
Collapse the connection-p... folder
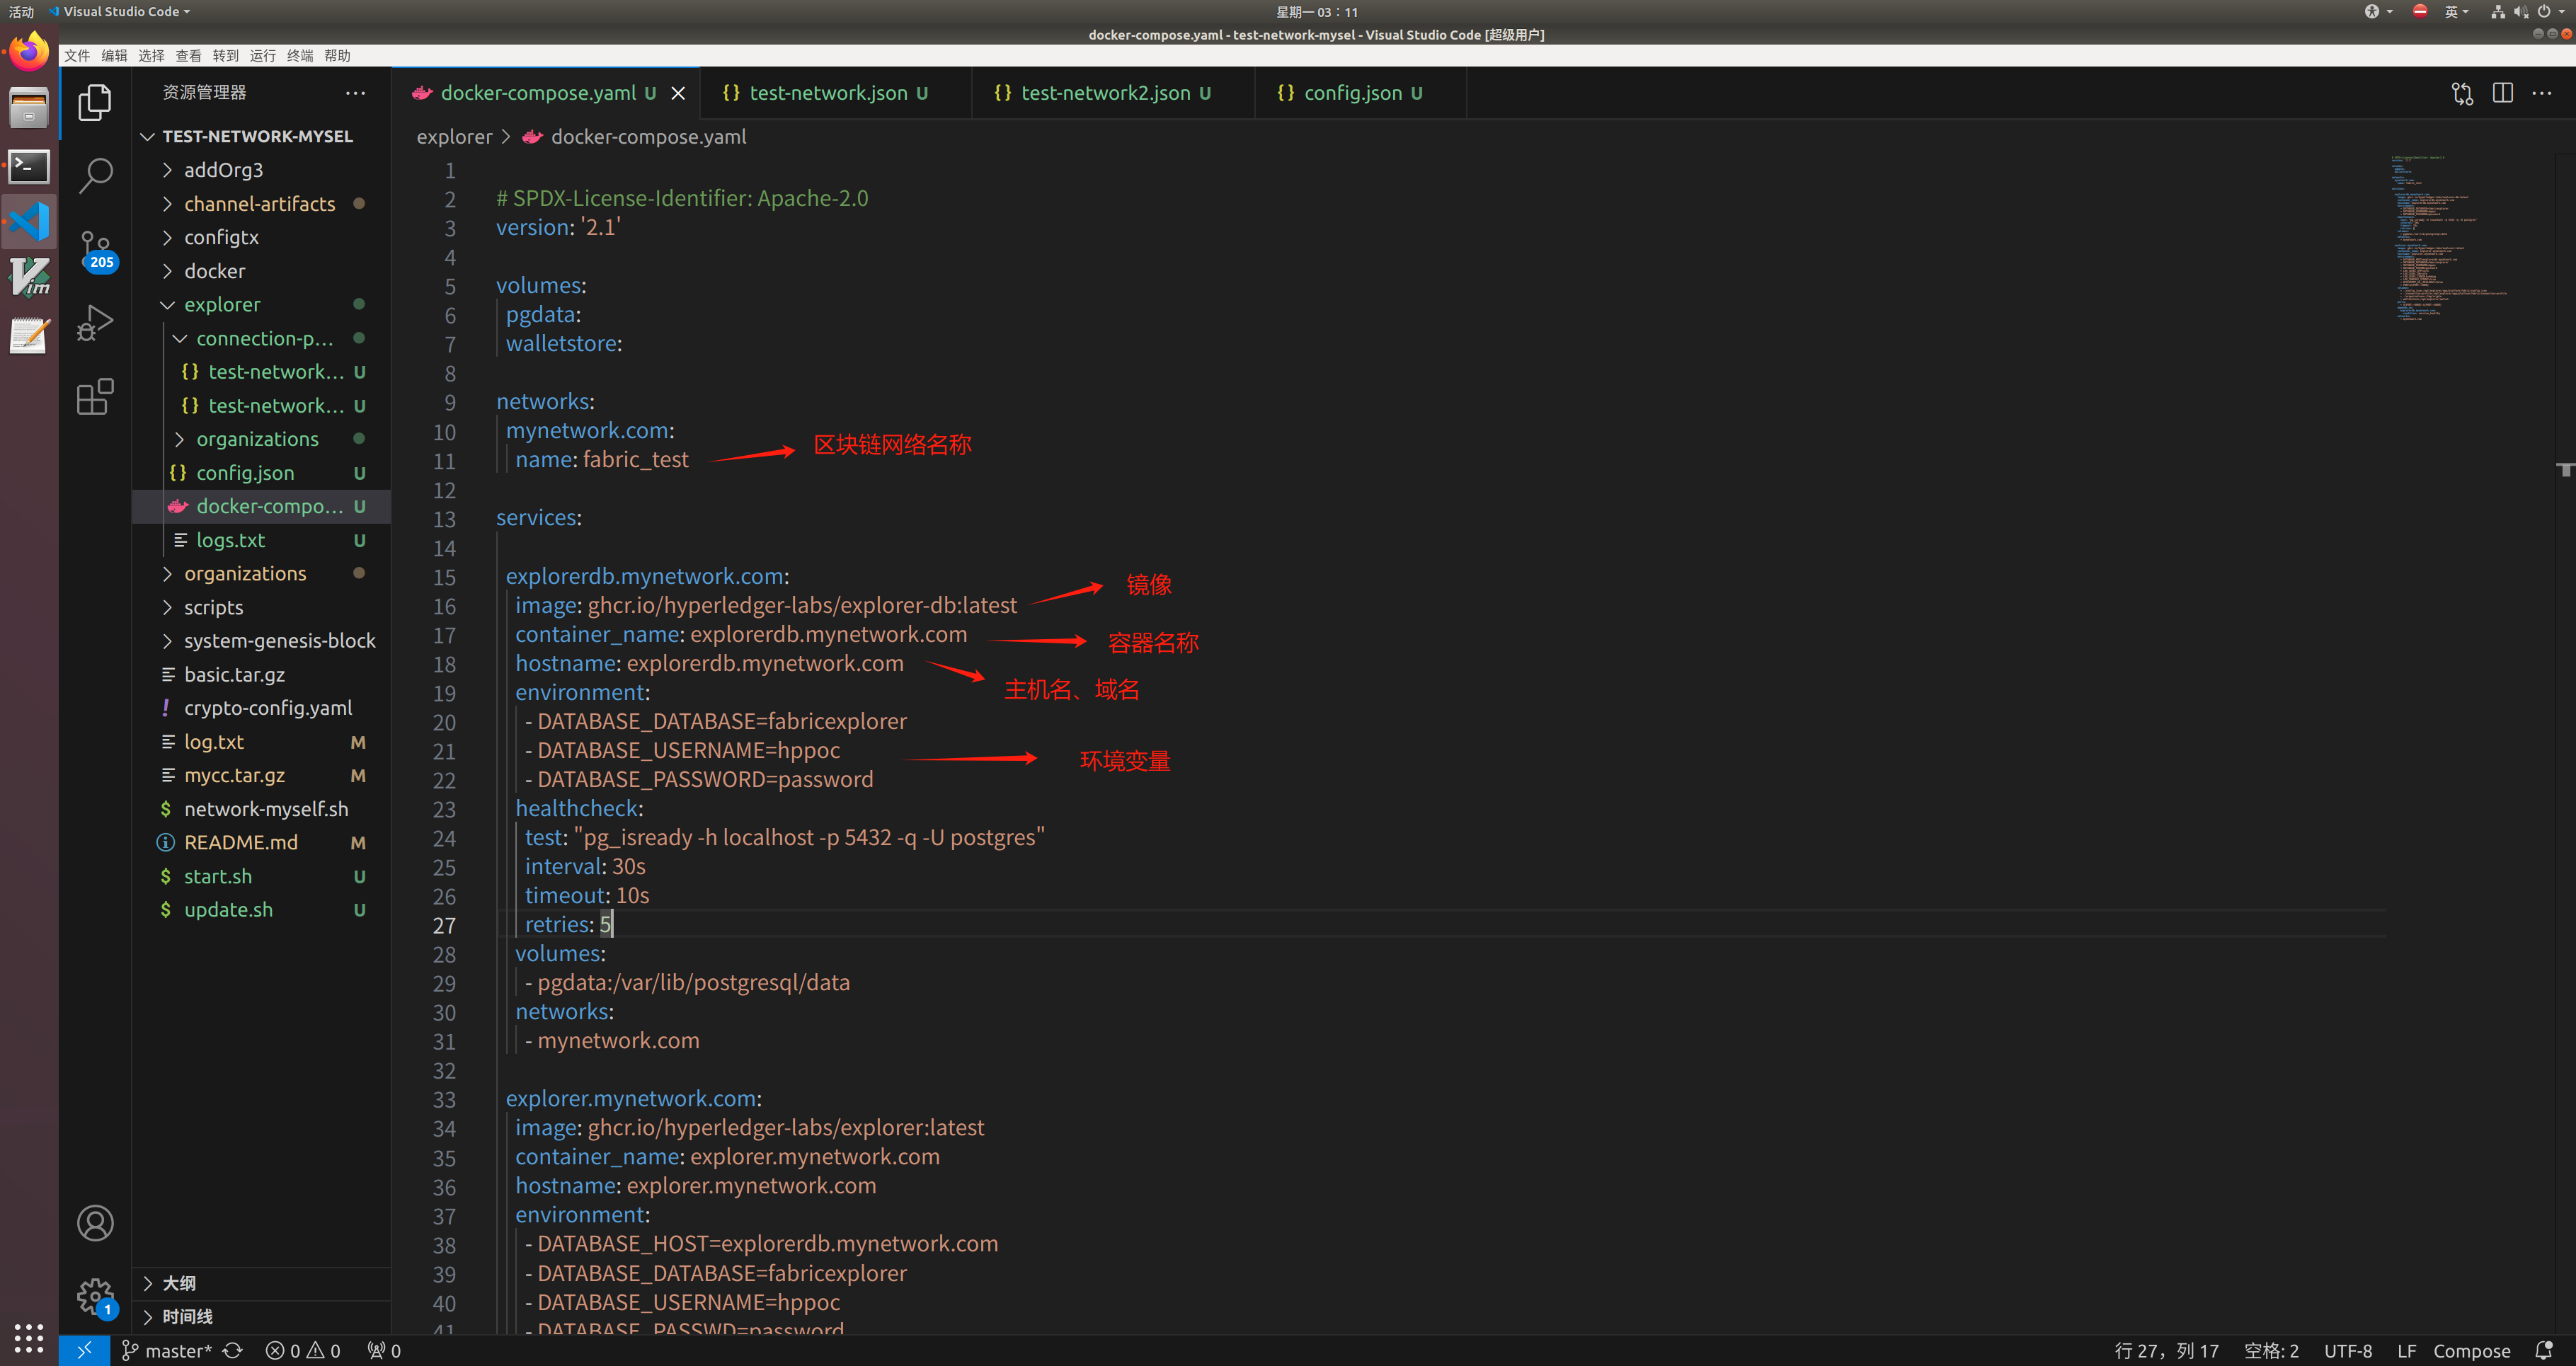261,338
